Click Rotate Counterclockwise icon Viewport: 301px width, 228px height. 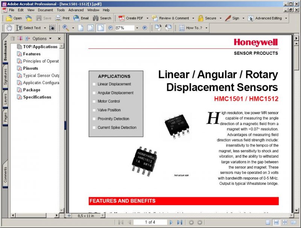[168, 28]
